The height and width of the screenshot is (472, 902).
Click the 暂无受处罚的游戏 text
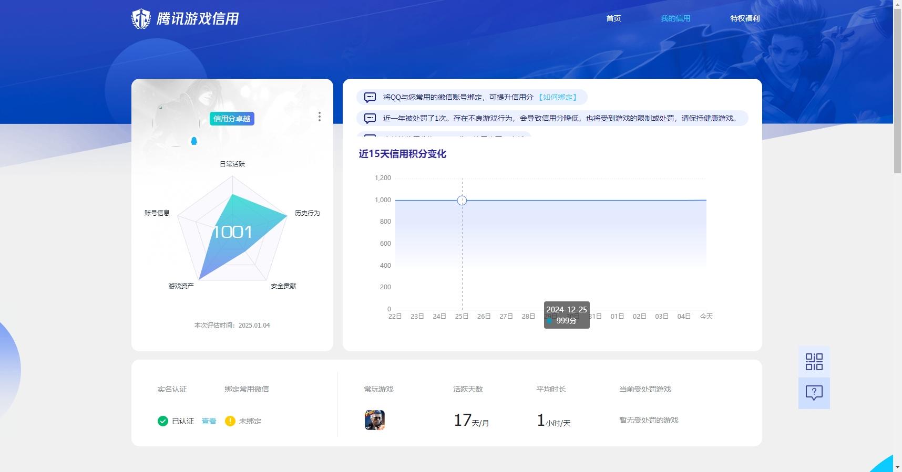point(649,420)
